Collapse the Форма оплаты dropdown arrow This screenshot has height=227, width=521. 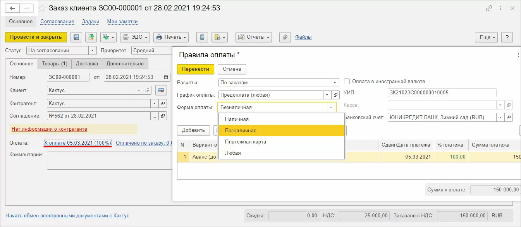point(331,108)
